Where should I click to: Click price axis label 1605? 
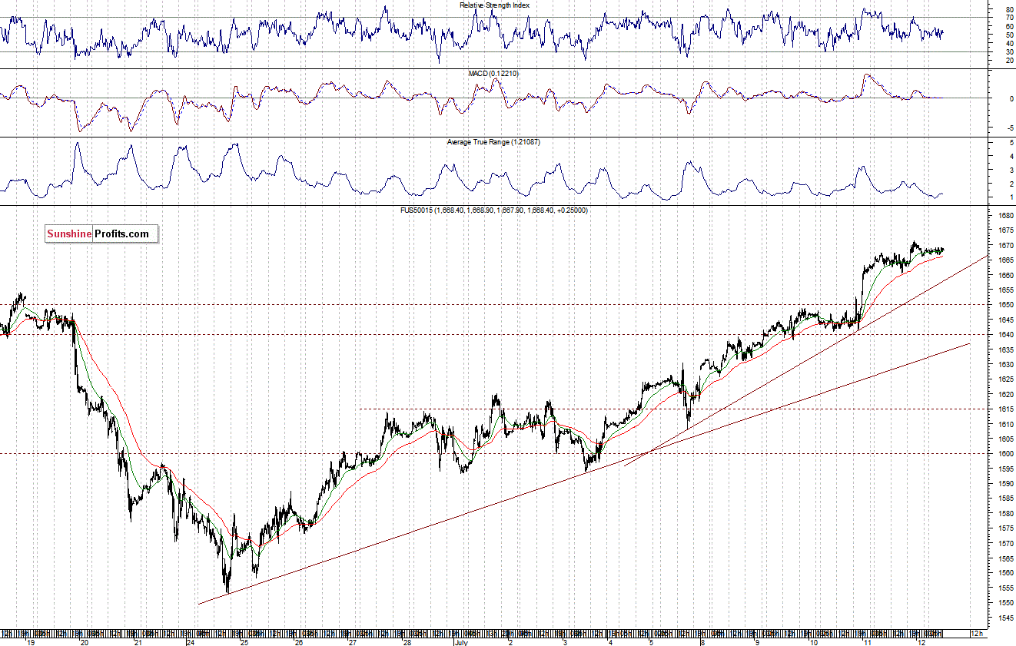1005,439
